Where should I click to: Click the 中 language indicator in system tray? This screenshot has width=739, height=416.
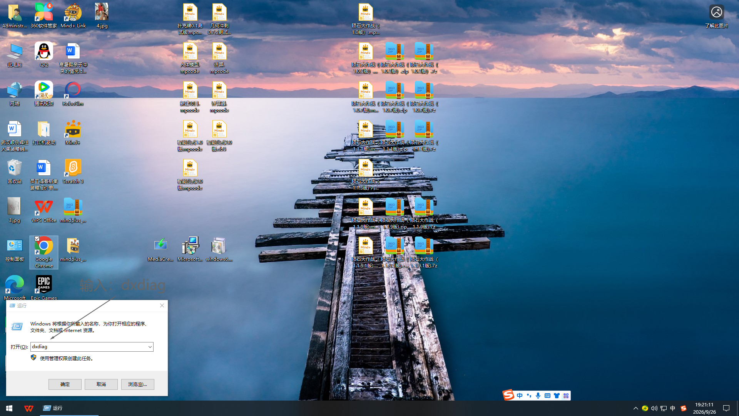(x=673, y=408)
